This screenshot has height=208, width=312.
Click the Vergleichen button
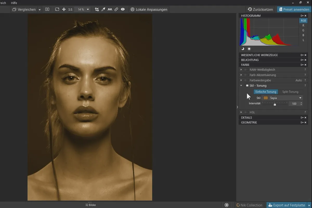coord(24,10)
